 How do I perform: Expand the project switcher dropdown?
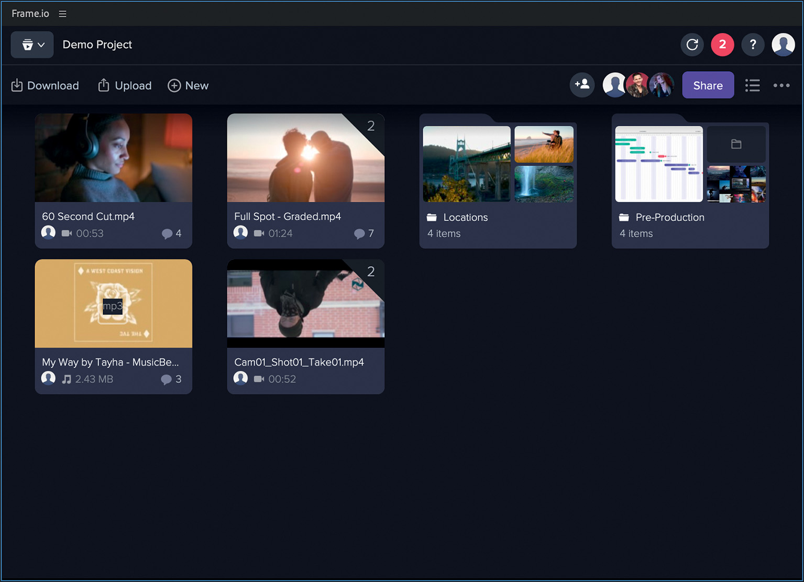[32, 45]
